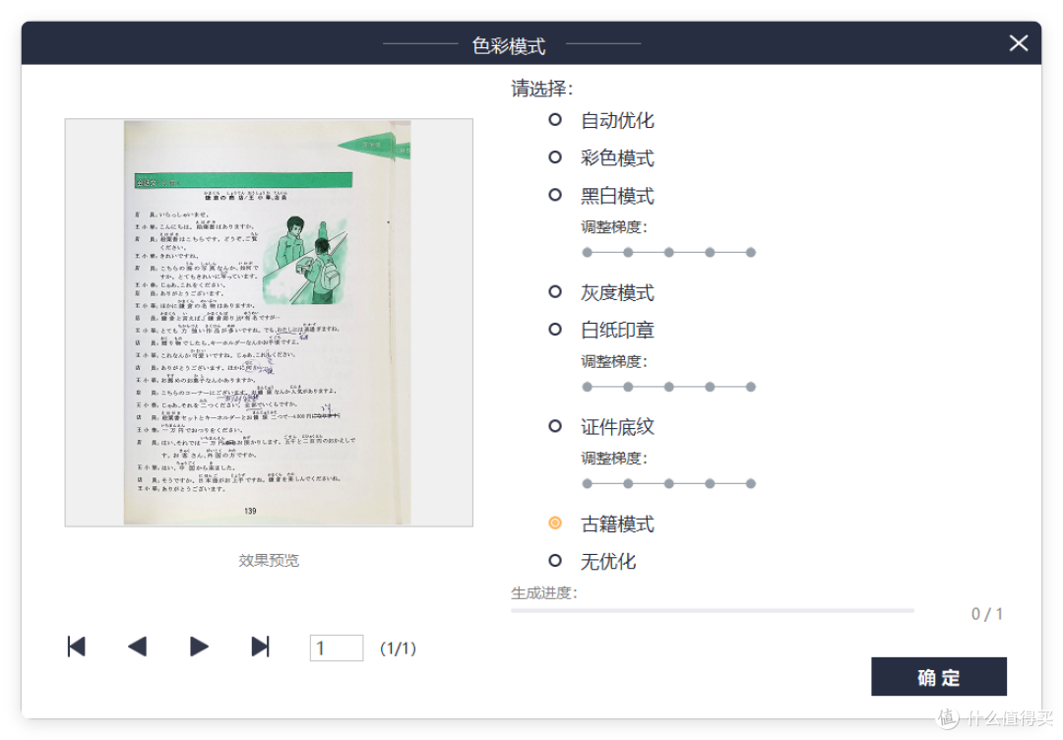This screenshot has width=1063, height=740.
Task: Click the (1/1) page count text
Action: coord(398,648)
